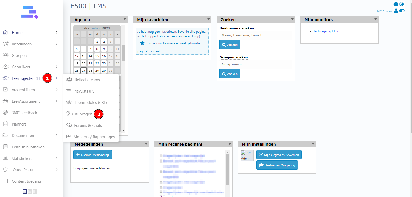Open the T4C Admin user profile icon
The width and height of the screenshot is (412, 197).
click(x=396, y=11)
